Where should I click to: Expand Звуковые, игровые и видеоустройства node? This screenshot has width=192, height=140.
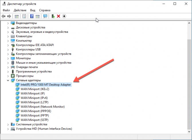(x=8, y=32)
